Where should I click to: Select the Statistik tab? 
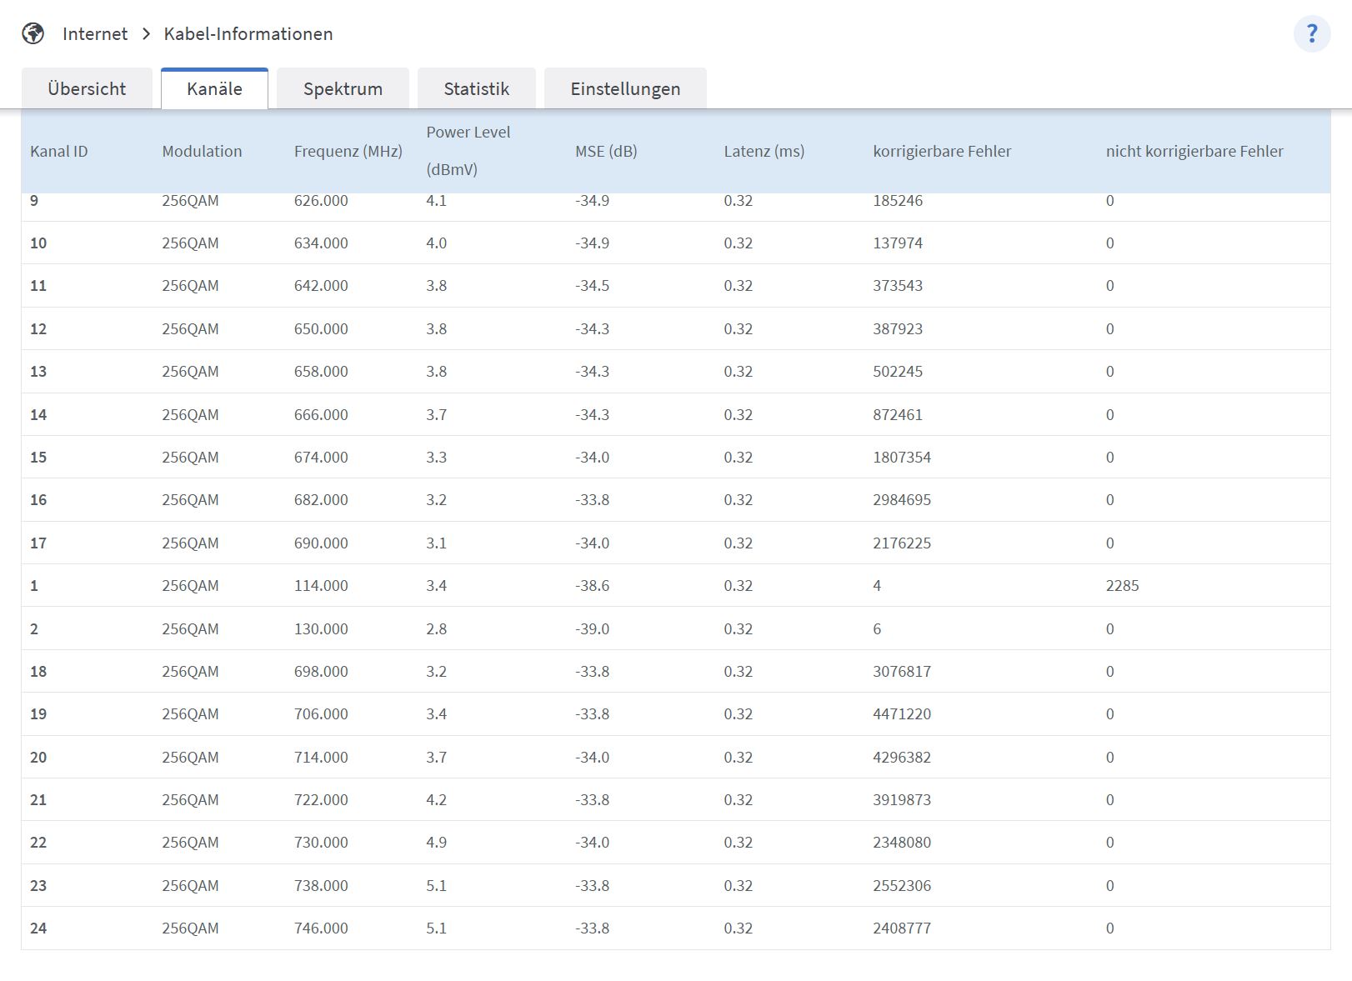click(x=476, y=89)
